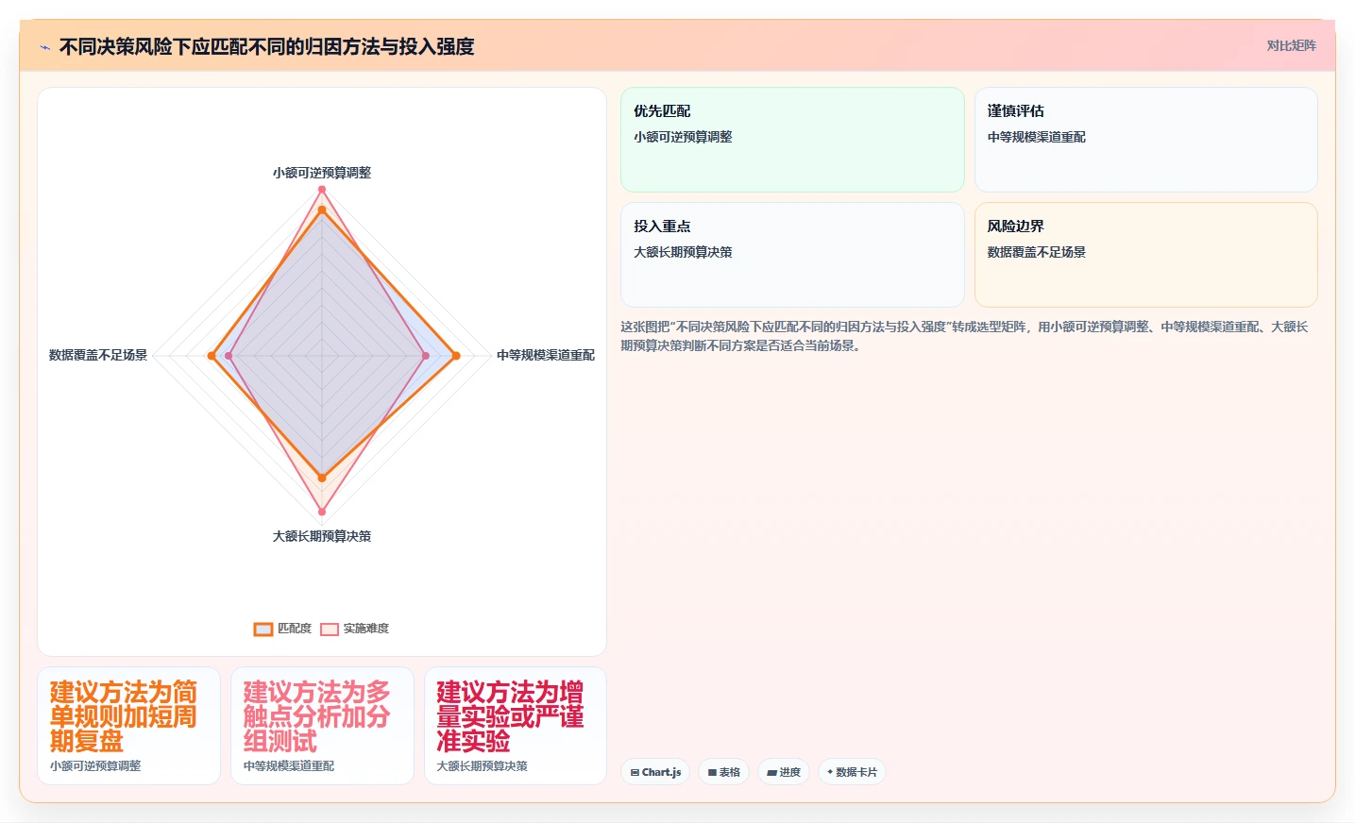This screenshot has height=823, width=1355.
Task: Click the 对比矩阵 label in header
Action: point(1291,46)
